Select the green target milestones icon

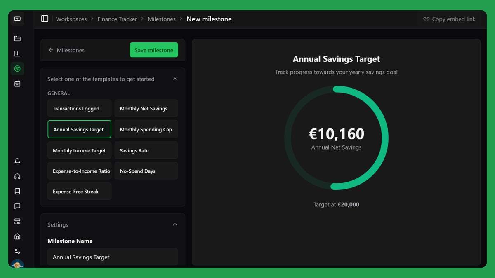coord(17,69)
